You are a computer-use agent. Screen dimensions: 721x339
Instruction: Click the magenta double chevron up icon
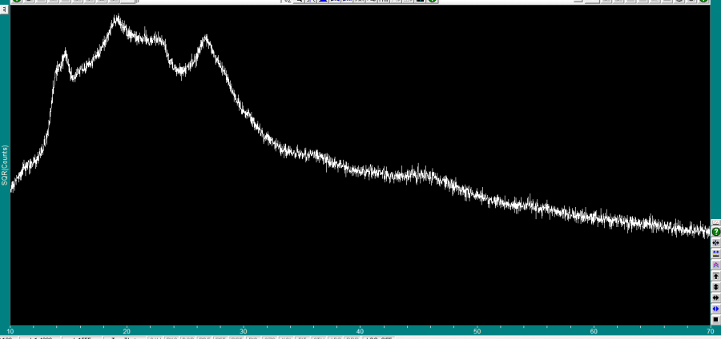(x=716, y=265)
